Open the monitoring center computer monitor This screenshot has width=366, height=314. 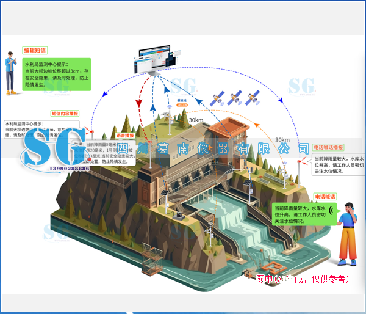(157, 60)
